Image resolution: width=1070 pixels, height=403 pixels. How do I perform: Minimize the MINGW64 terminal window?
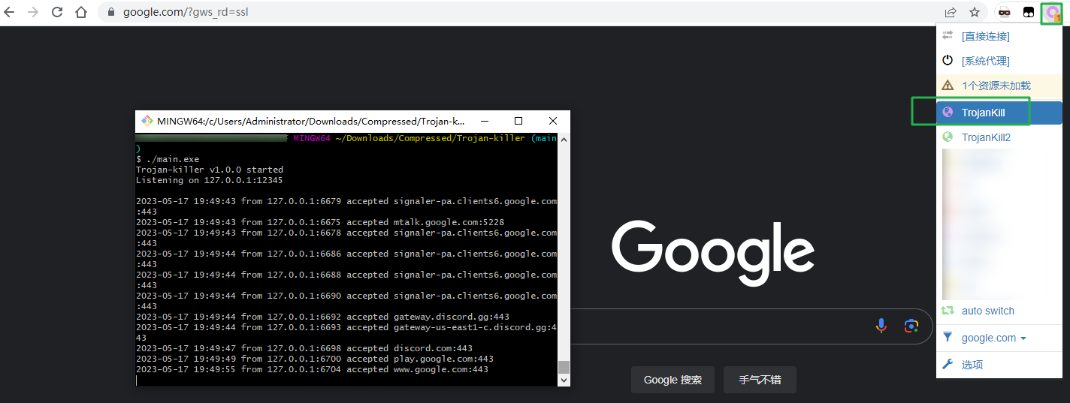tap(483, 121)
